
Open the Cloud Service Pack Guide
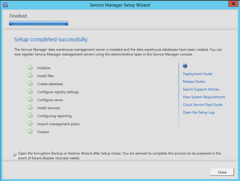(202, 105)
